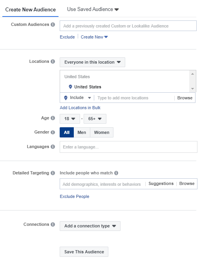Image resolution: width=201 pixels, height=260 pixels.
Task: Click the Detailed Targeting info icon
Action: pyautogui.click(x=53, y=173)
